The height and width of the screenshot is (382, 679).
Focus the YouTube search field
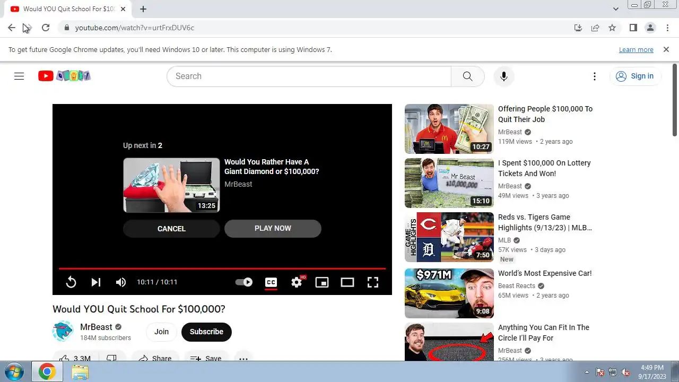point(309,76)
